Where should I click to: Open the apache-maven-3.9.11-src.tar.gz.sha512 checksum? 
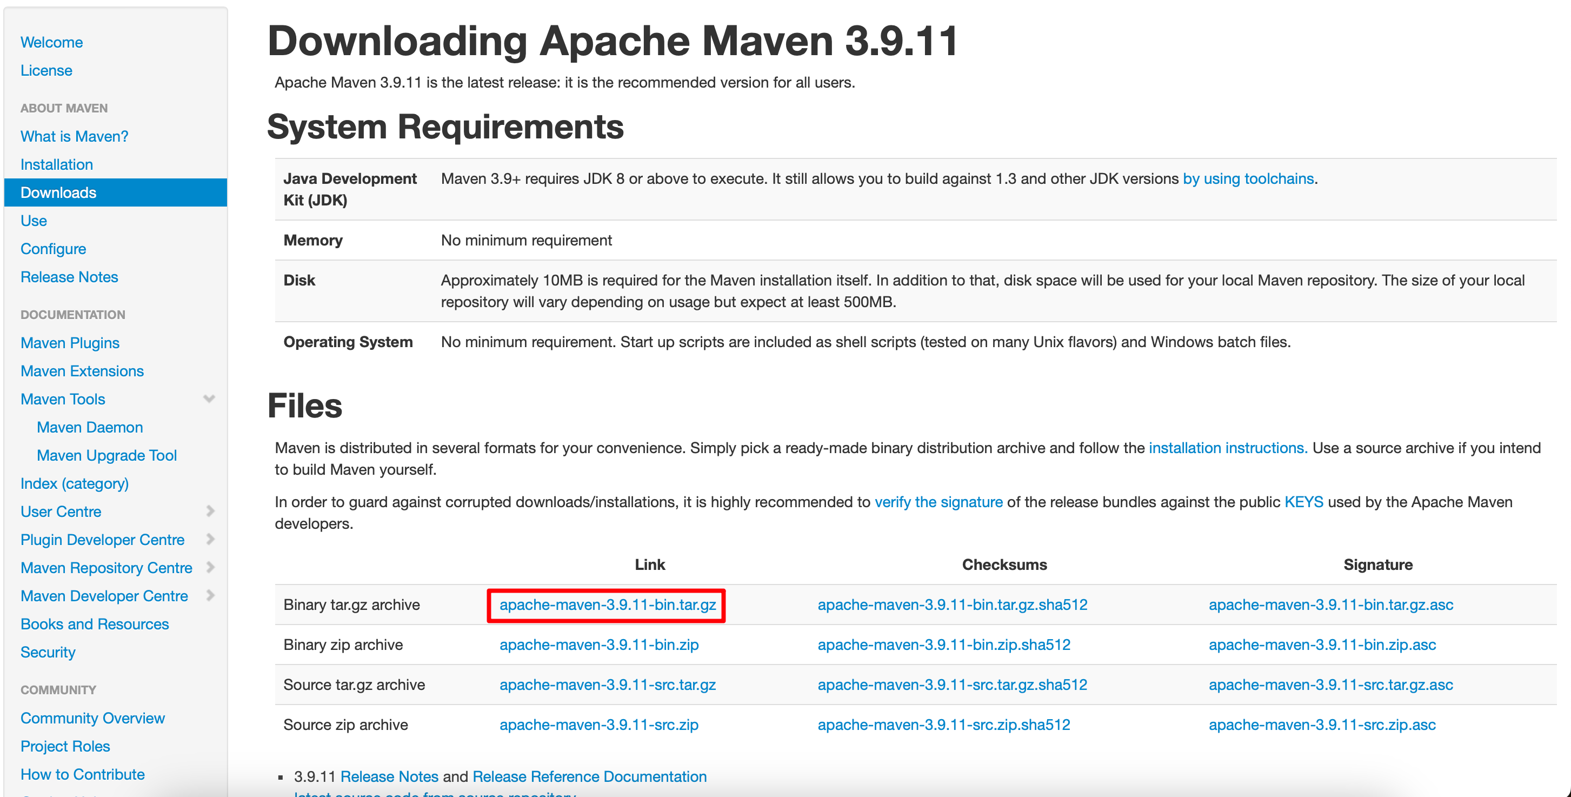(952, 685)
